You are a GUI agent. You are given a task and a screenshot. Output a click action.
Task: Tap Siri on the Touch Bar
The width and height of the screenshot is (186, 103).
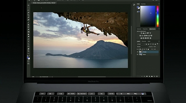tap(143, 94)
